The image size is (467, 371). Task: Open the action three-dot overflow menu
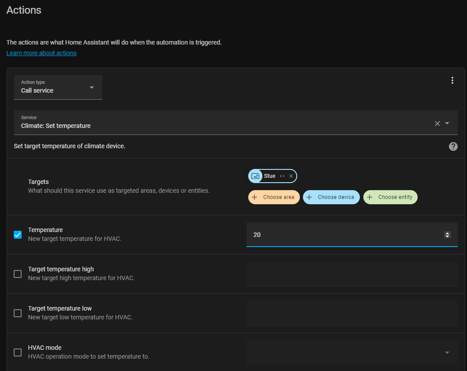click(452, 80)
